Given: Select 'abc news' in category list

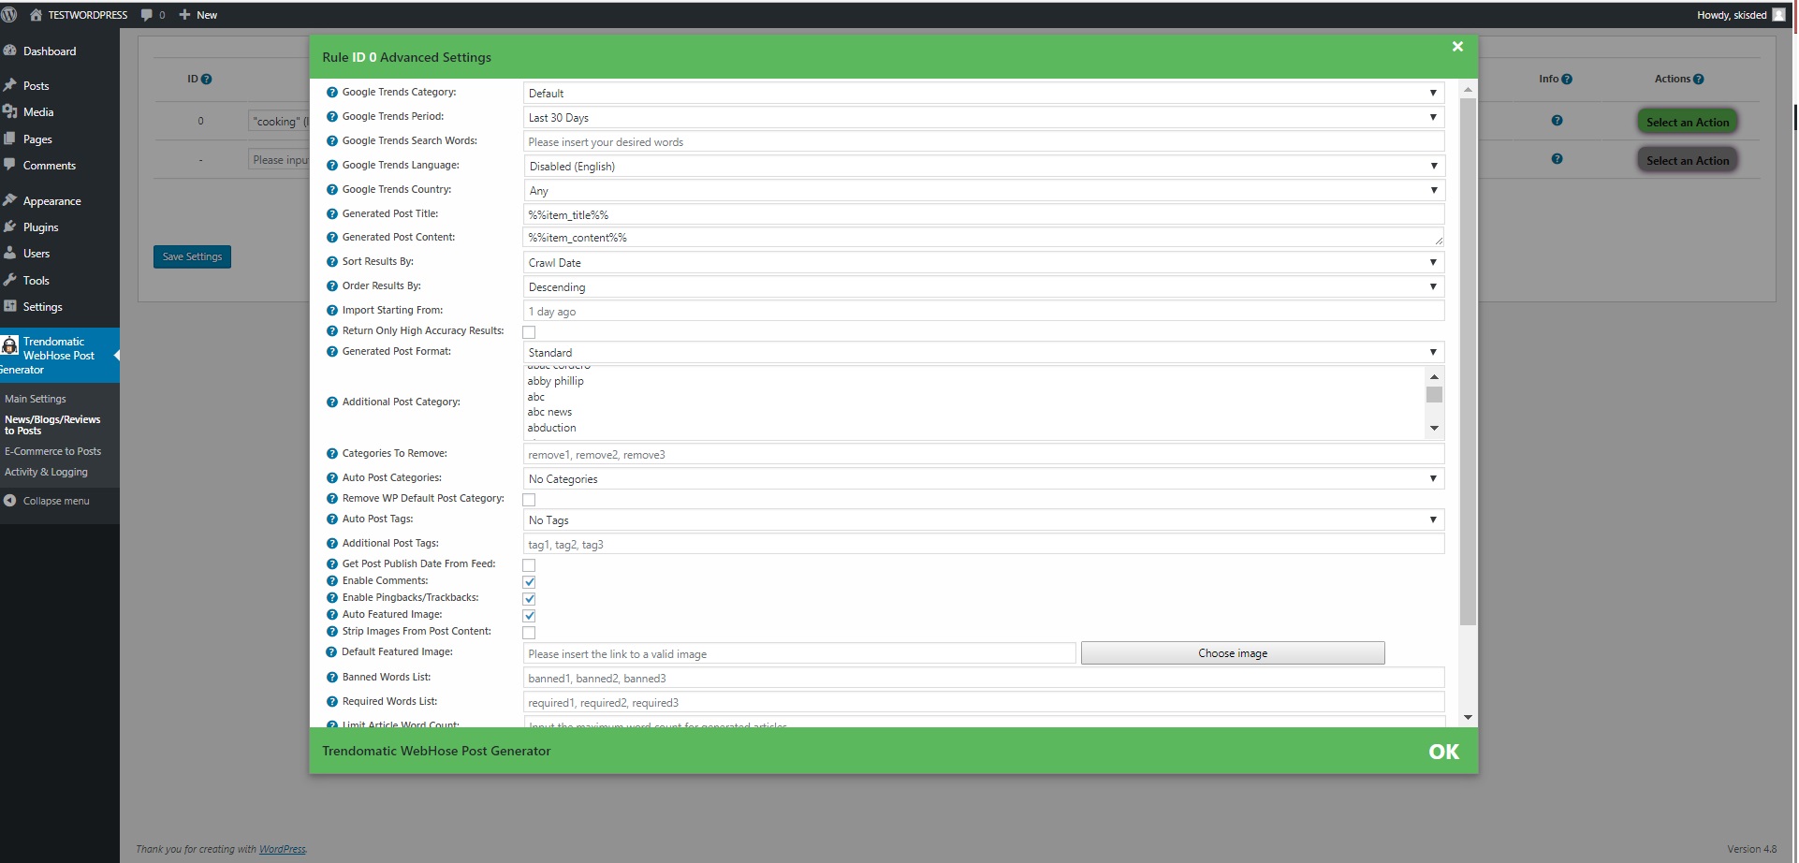Looking at the screenshot, I should pos(549,412).
